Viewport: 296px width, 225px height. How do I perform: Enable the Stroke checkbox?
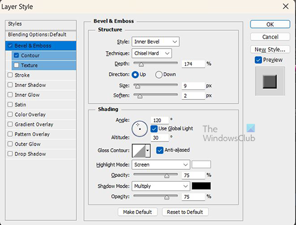[10, 75]
